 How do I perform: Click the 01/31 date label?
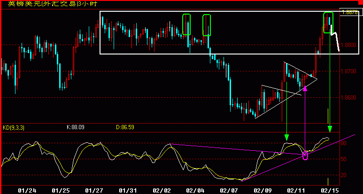[x=128, y=191]
